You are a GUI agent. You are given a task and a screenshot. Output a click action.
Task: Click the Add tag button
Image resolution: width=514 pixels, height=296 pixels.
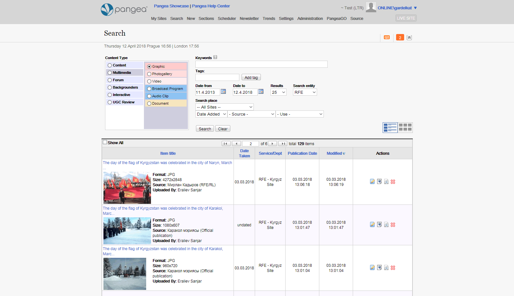[251, 77]
